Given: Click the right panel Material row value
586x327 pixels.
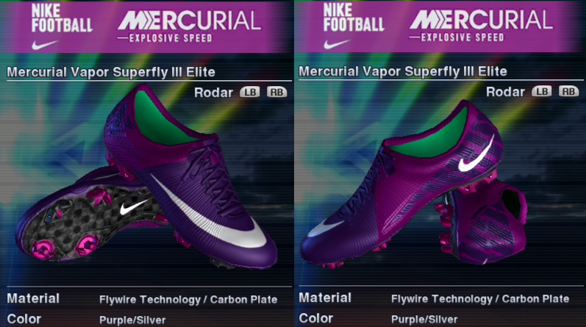Looking at the screenshot, I should 480,298.
